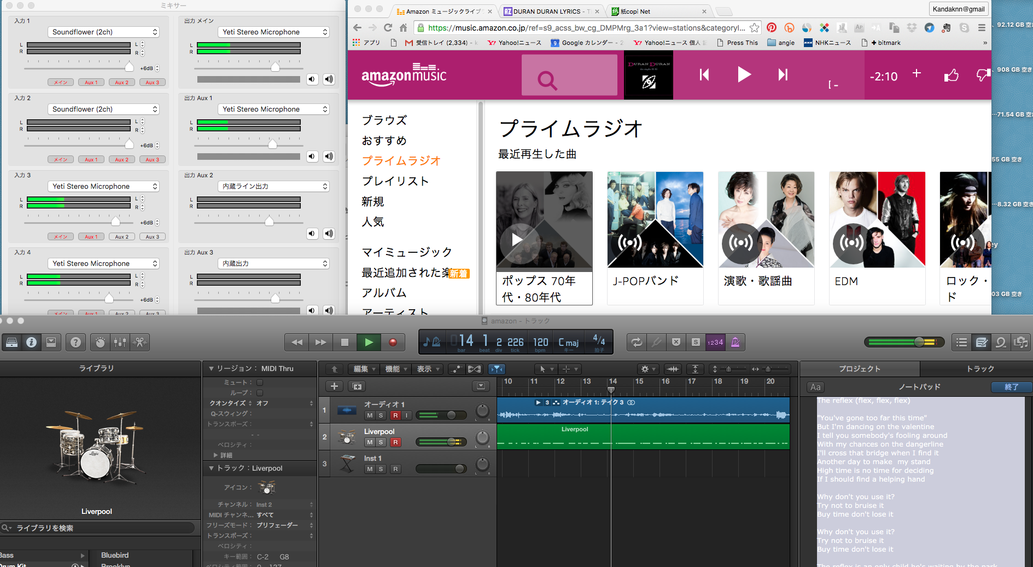Open the Press This bookmark
The width and height of the screenshot is (1033, 567).
click(x=737, y=43)
